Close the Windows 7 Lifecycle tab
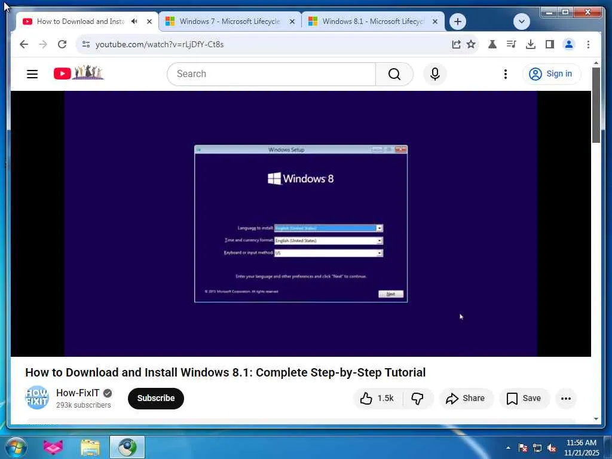612x459 pixels. click(x=292, y=22)
